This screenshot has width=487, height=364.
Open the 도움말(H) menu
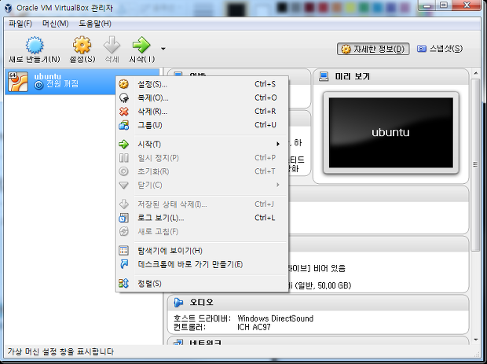[x=95, y=24]
